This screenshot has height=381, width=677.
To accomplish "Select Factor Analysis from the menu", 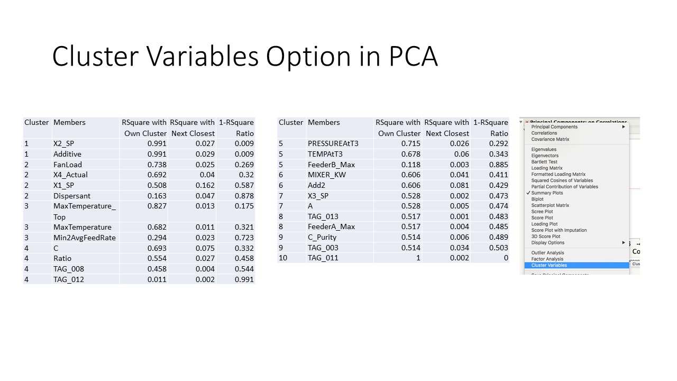I will pyautogui.click(x=547, y=258).
